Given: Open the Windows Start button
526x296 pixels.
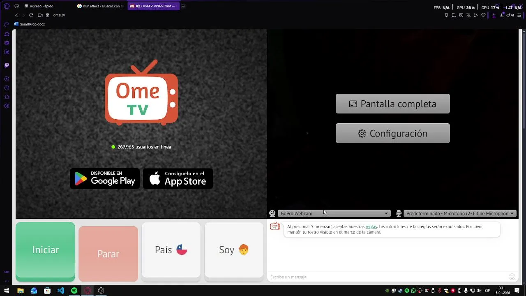Looking at the screenshot, I should point(7,291).
